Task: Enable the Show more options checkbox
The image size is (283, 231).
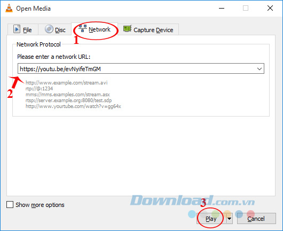Action: coord(10,205)
